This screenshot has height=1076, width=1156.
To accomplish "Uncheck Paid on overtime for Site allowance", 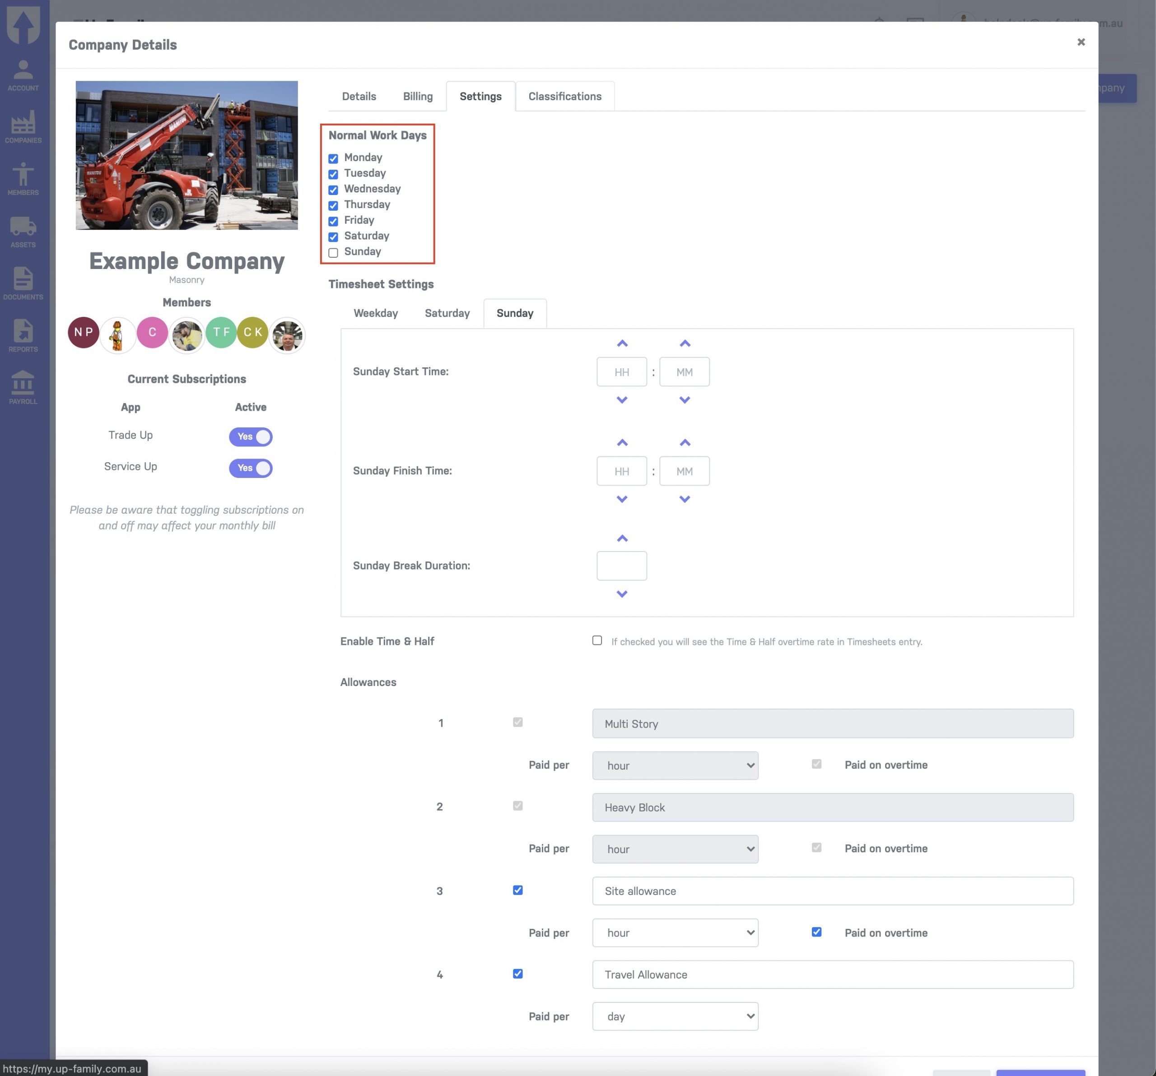I will pos(816,932).
